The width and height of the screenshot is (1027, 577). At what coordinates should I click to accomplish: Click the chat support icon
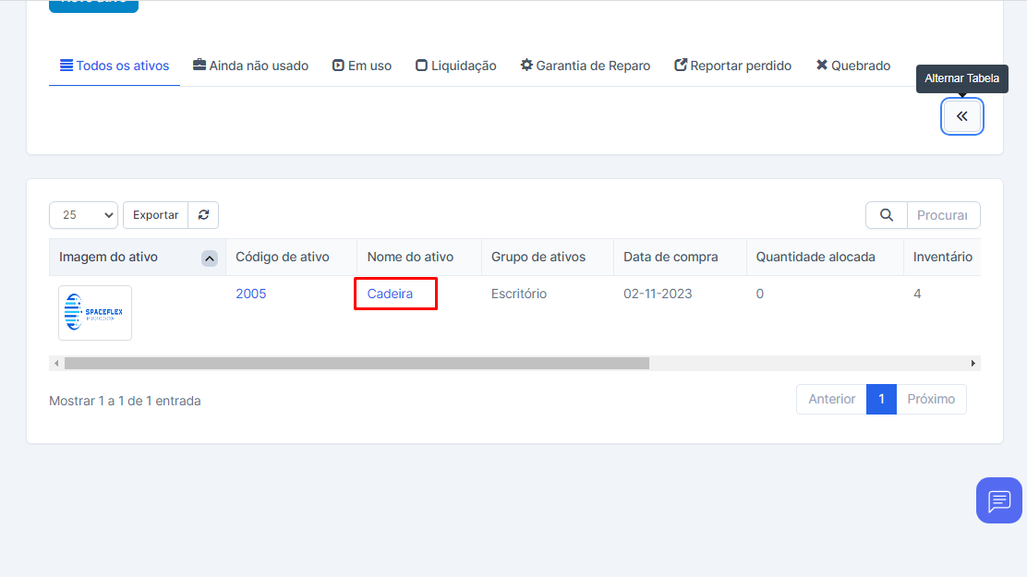998,500
